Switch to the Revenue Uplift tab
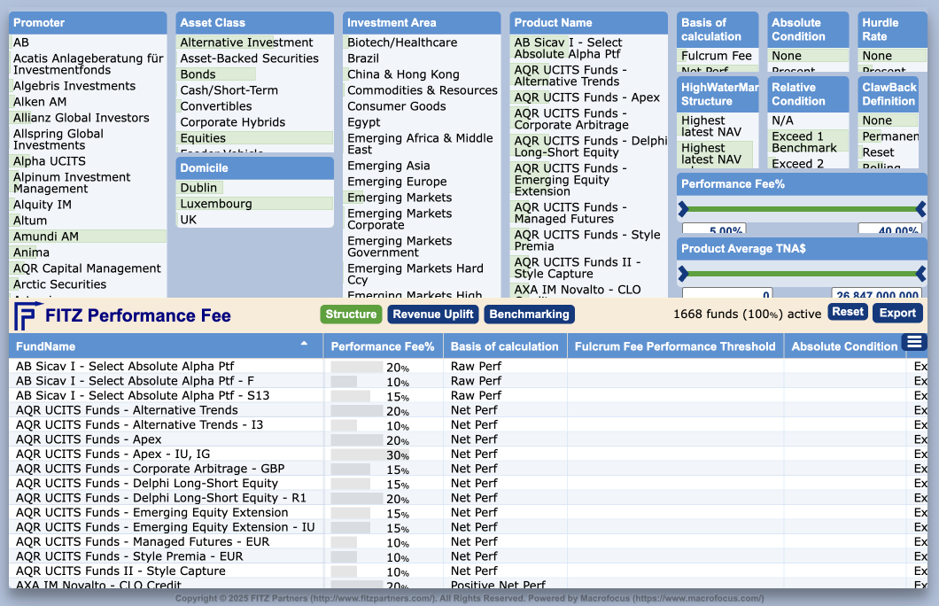This screenshot has width=939, height=606. (x=434, y=315)
